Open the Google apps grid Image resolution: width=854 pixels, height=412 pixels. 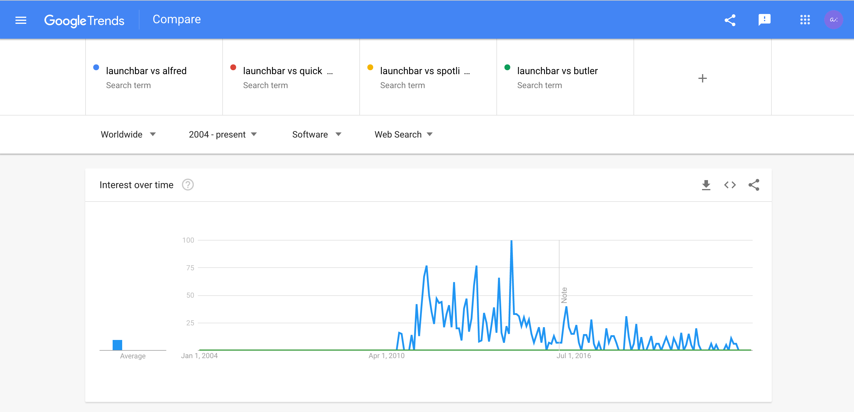coord(805,20)
